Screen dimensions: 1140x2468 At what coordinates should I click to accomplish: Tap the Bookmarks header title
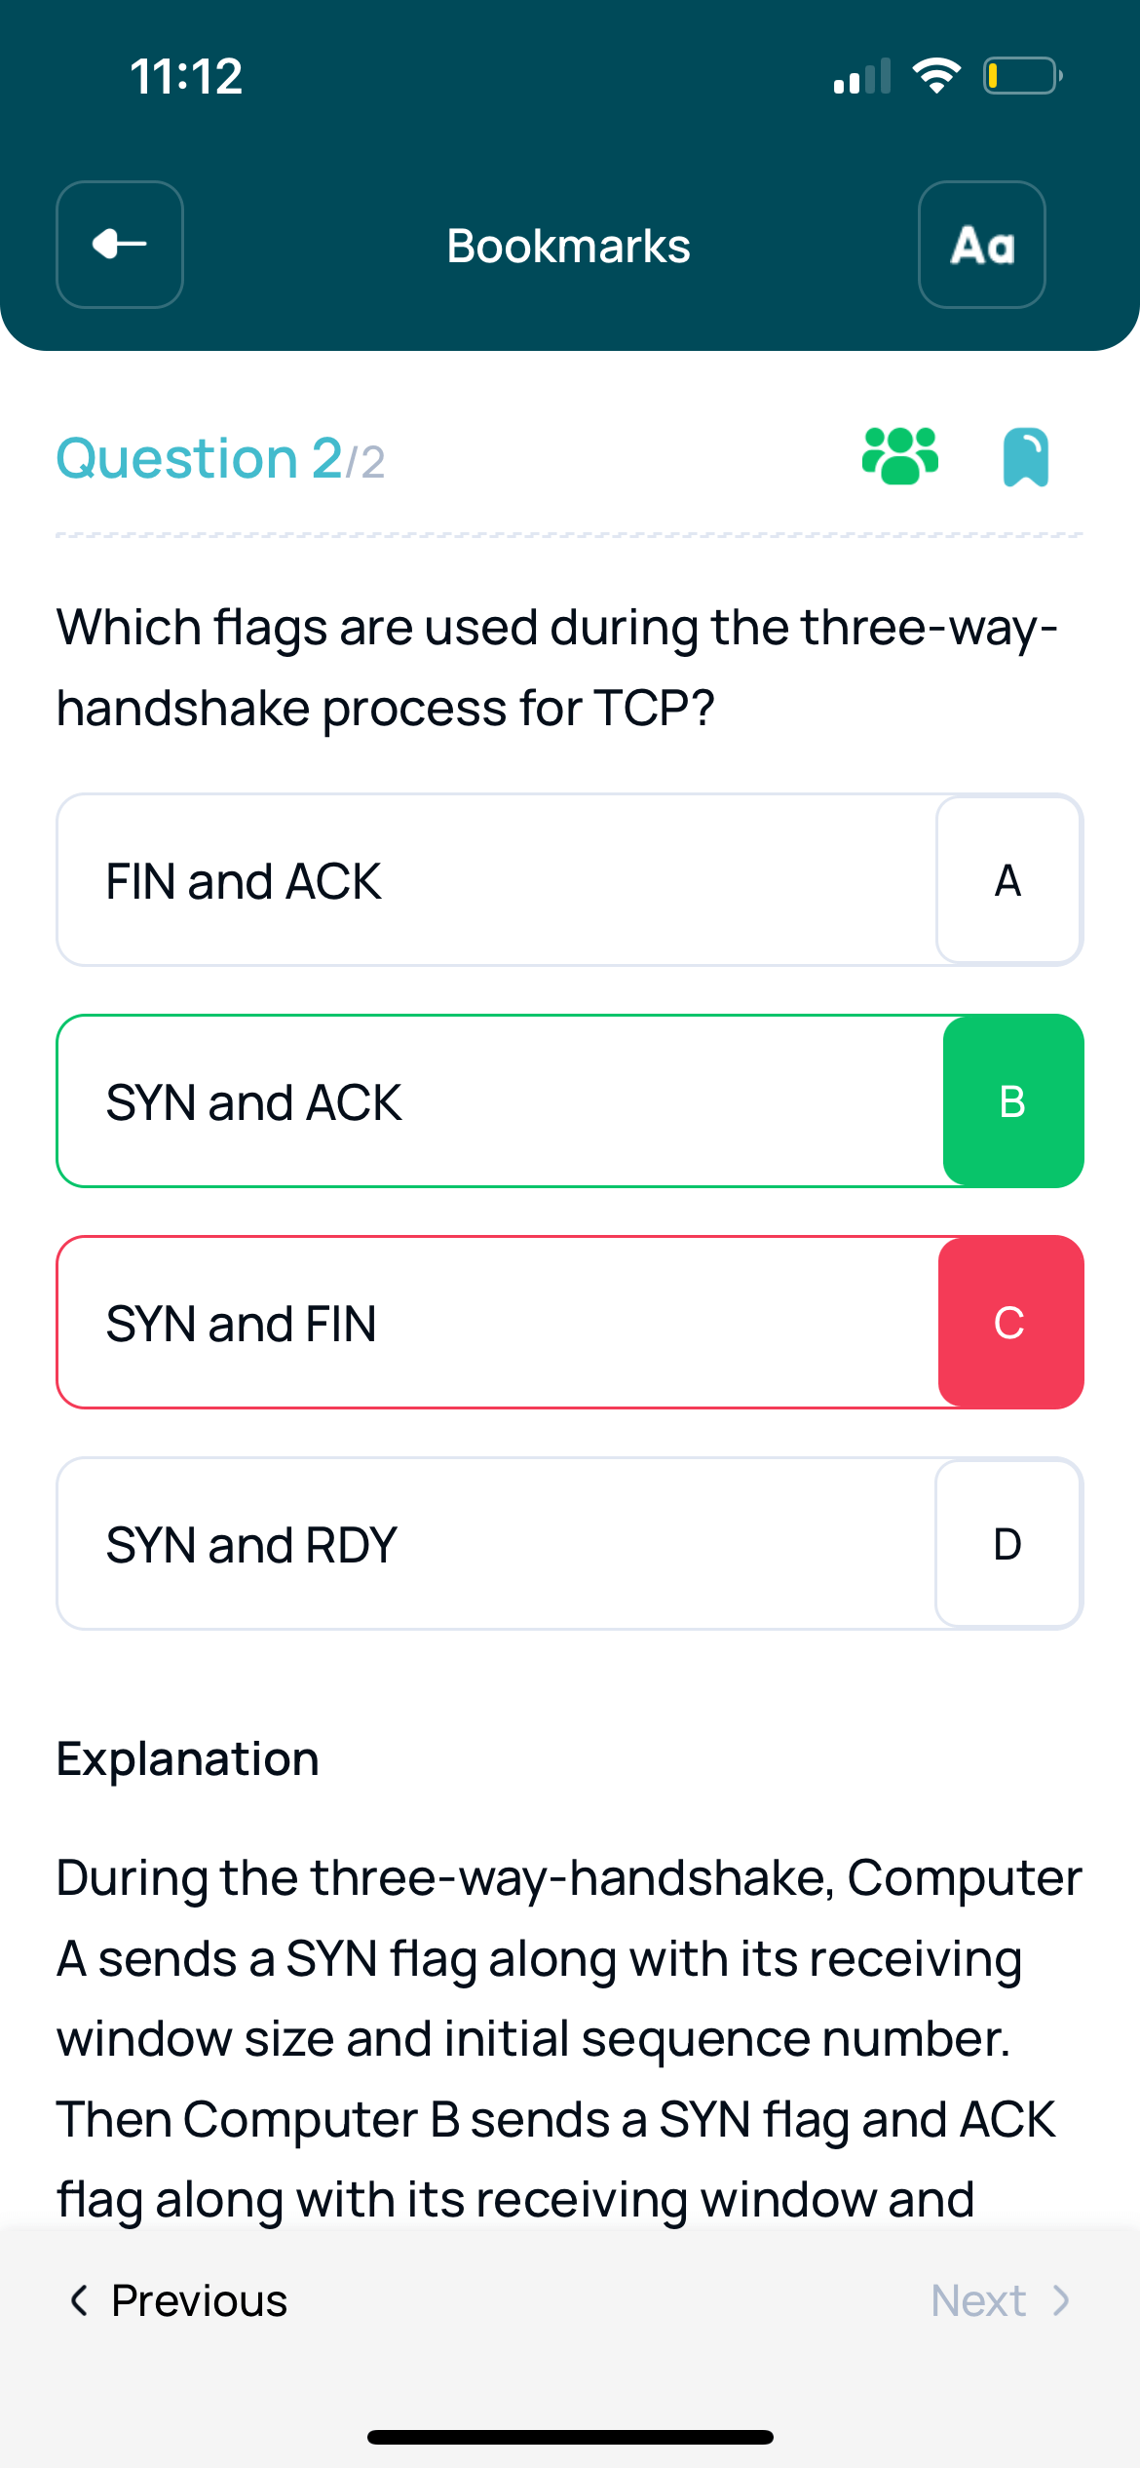(569, 246)
